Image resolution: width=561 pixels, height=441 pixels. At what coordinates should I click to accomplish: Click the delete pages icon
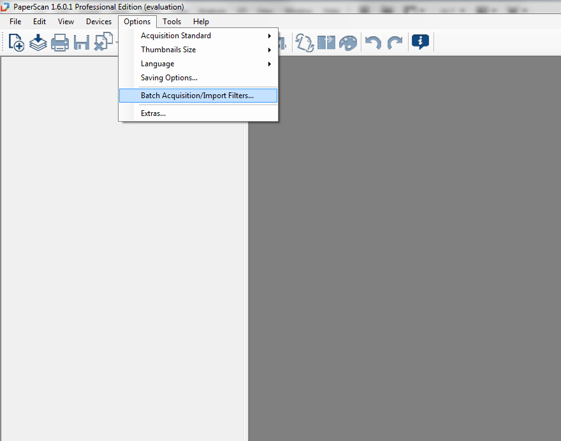[103, 42]
